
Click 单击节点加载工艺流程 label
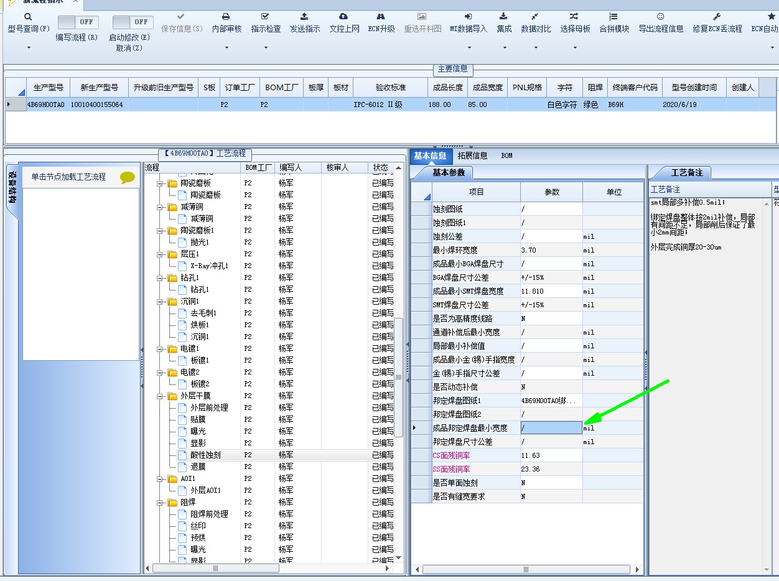pyautogui.click(x=69, y=177)
